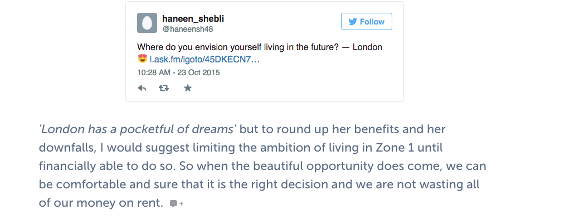Follow haneen_shebli using the Follow label

coord(372,22)
